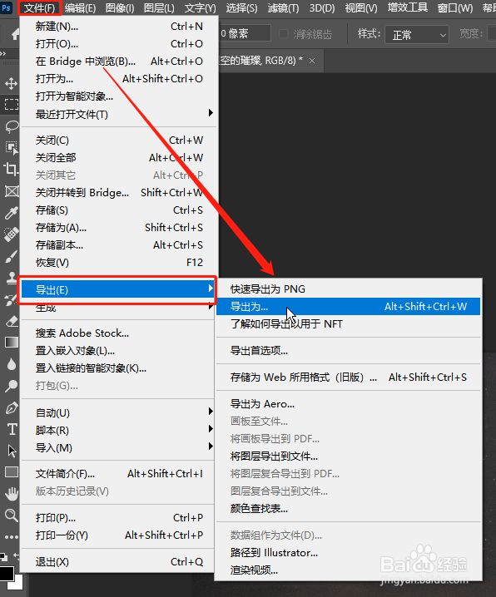Open the 图像(I) menu
This screenshot has height=597, width=496.
[x=120, y=7]
